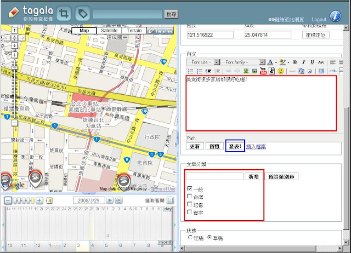This screenshot has width=351, height=253.
Task: Align text left in editor
Action: tap(333, 62)
